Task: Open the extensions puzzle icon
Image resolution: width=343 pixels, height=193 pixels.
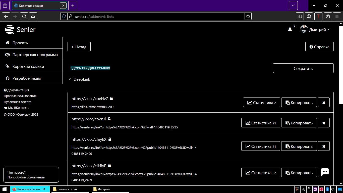Action: pos(328,16)
